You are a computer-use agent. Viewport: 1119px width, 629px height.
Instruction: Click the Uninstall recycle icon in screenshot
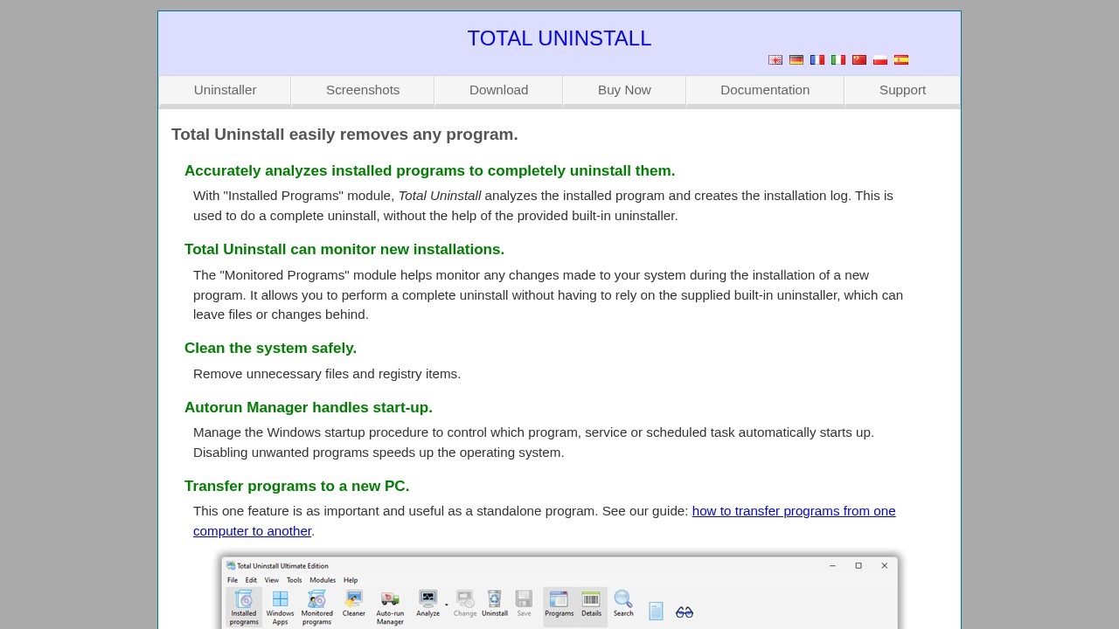(495, 604)
